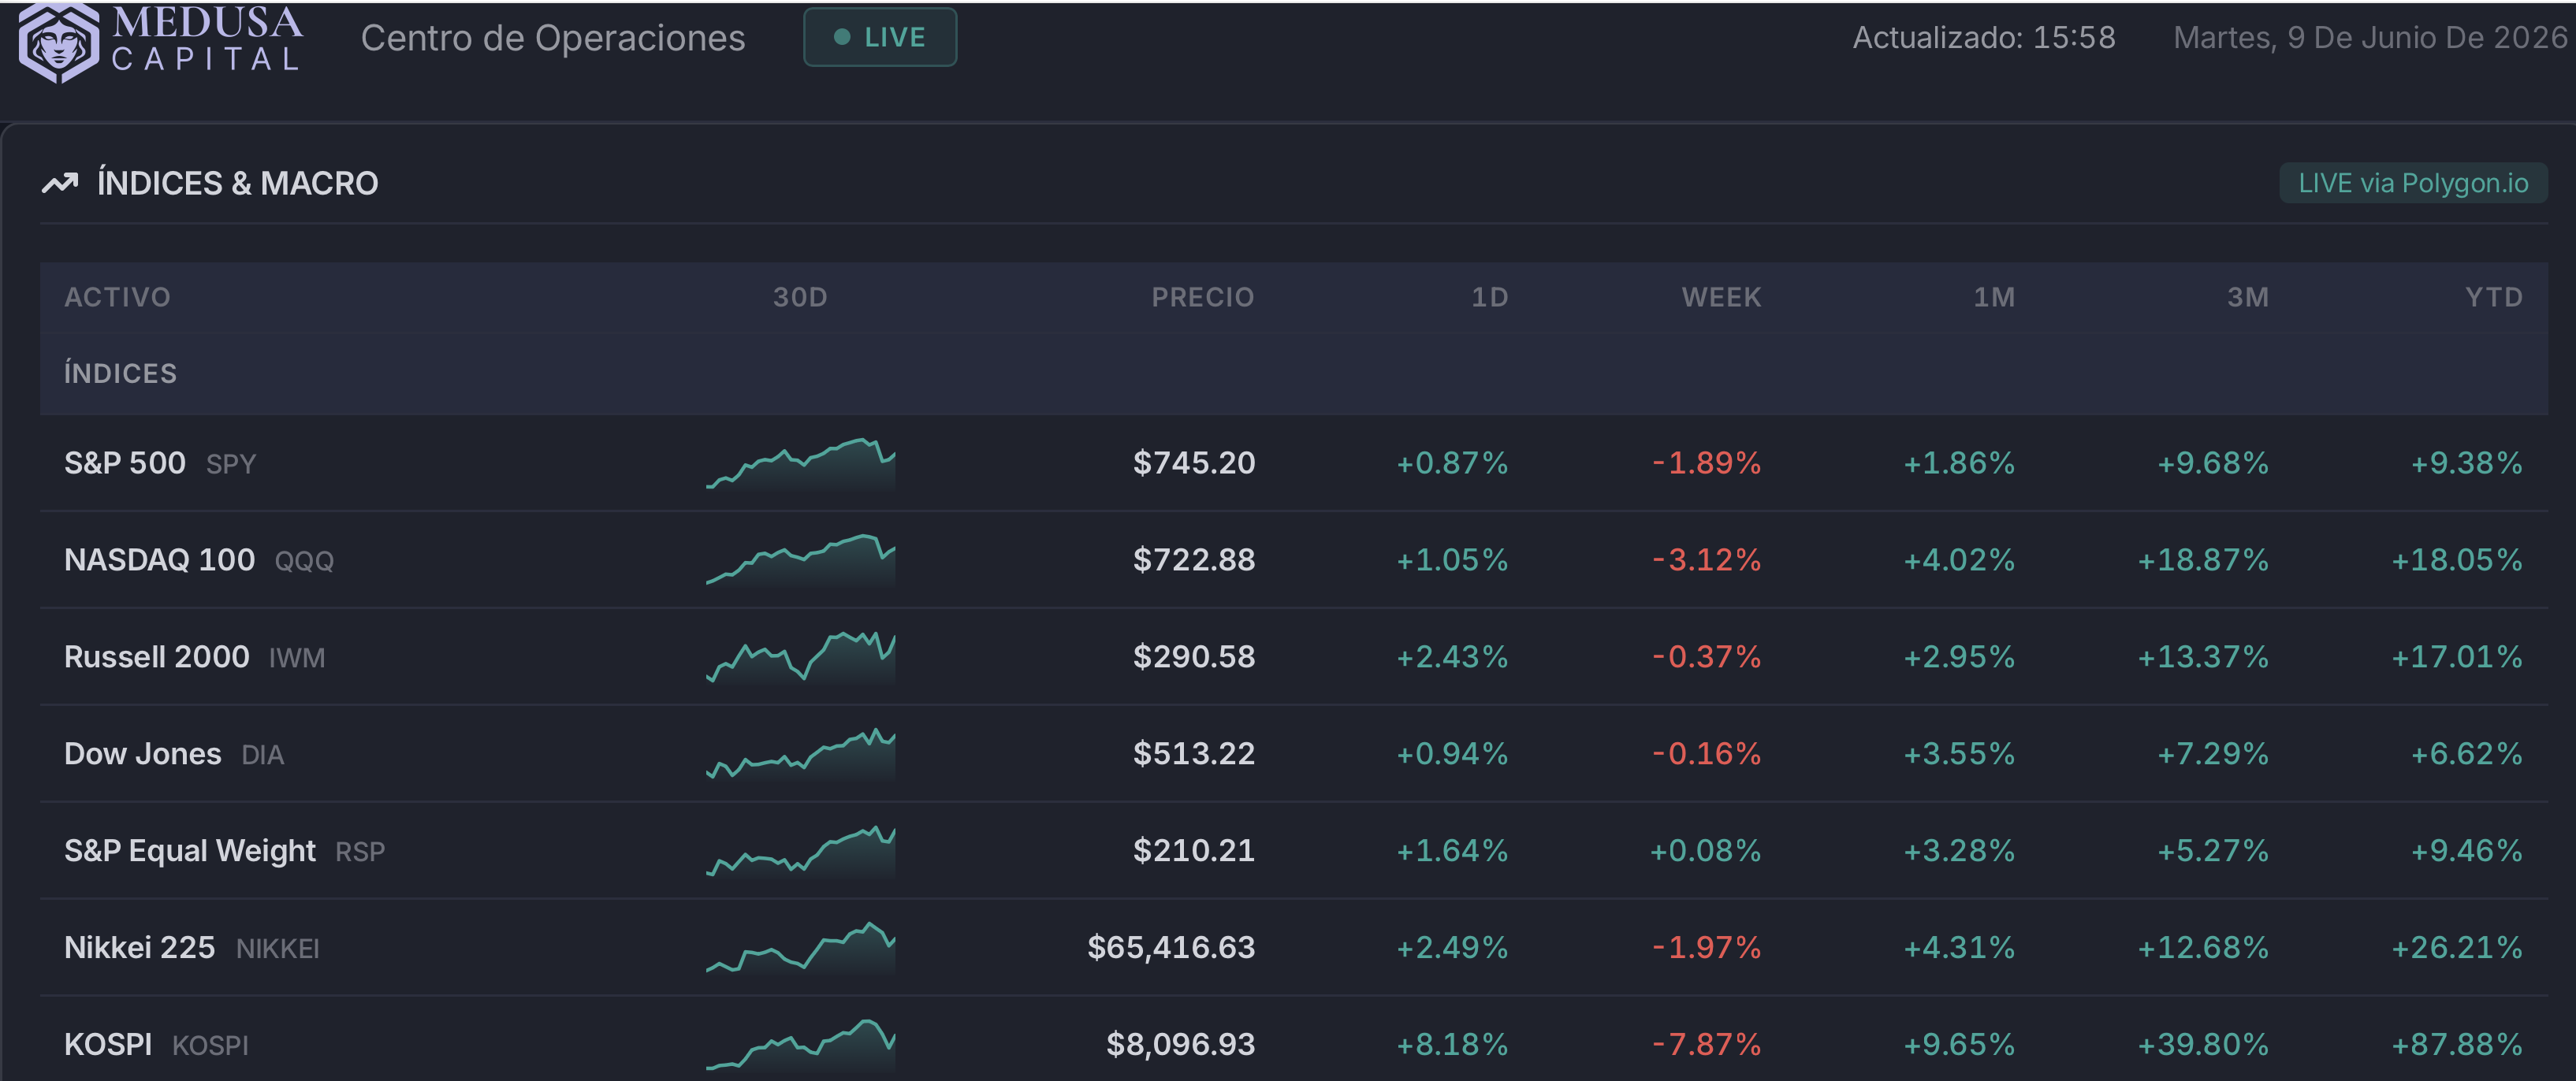Screen dimensions: 2576x1081
Task: Click the LIVE via Polygon.io badge
Action: click(2413, 183)
